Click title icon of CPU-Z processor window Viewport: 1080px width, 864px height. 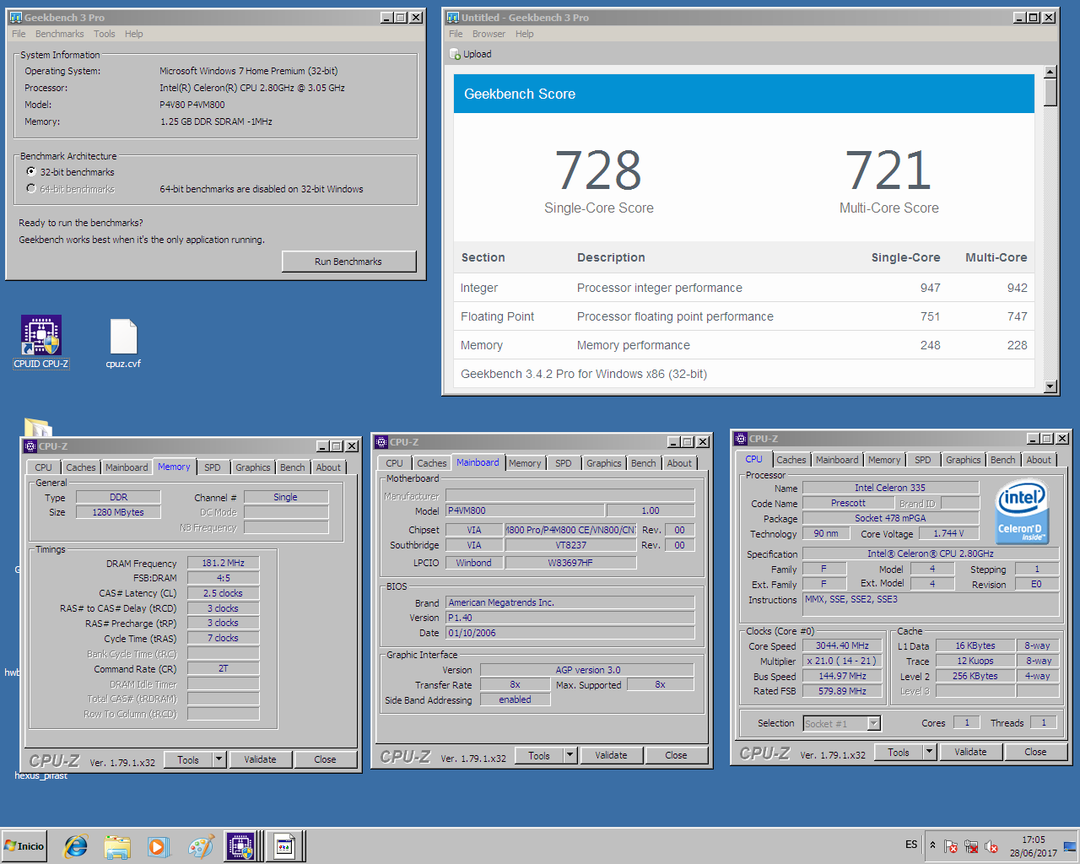(x=741, y=439)
